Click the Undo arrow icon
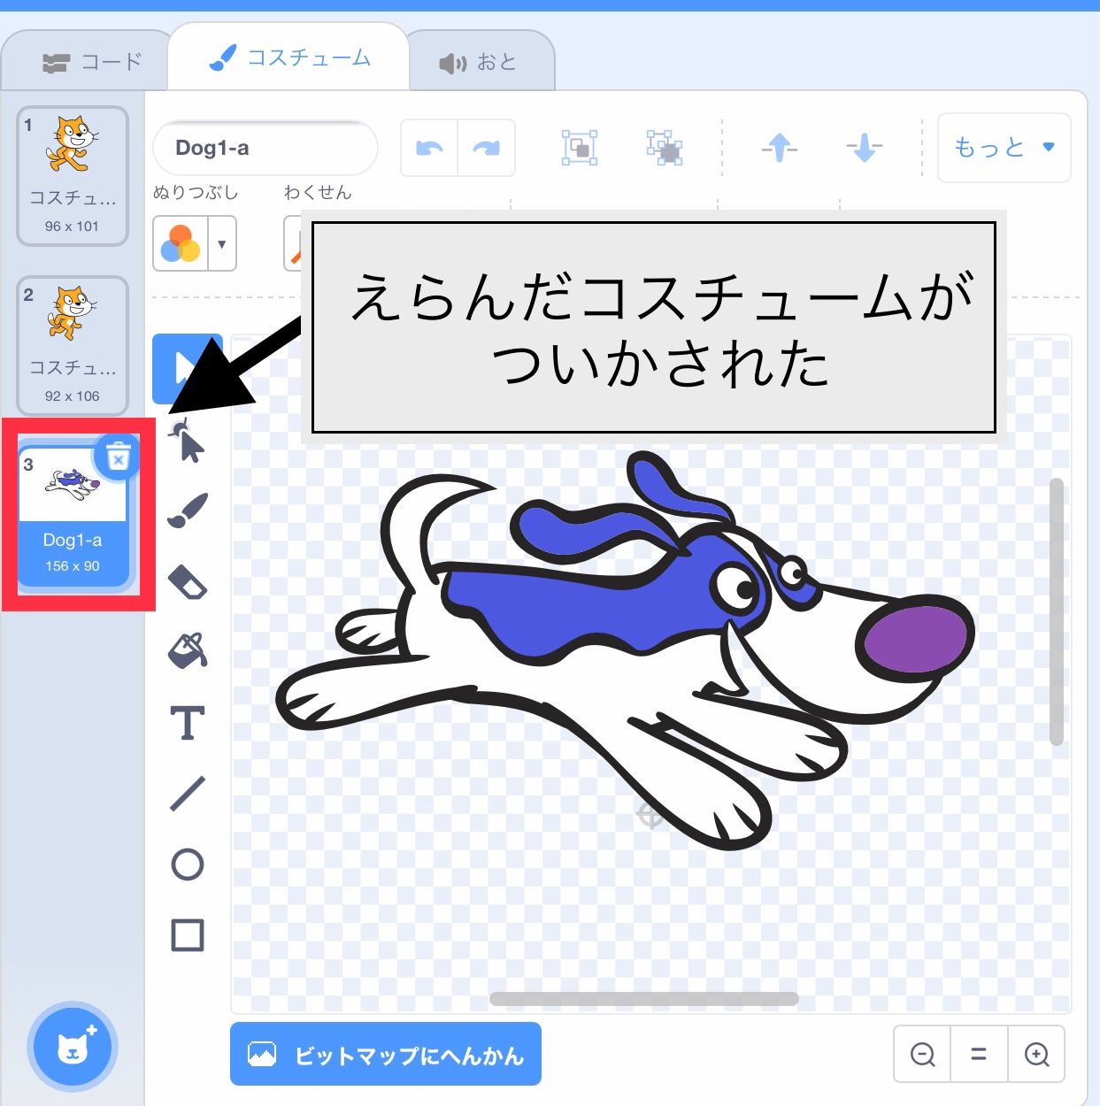The width and height of the screenshot is (1100, 1106). click(x=428, y=148)
